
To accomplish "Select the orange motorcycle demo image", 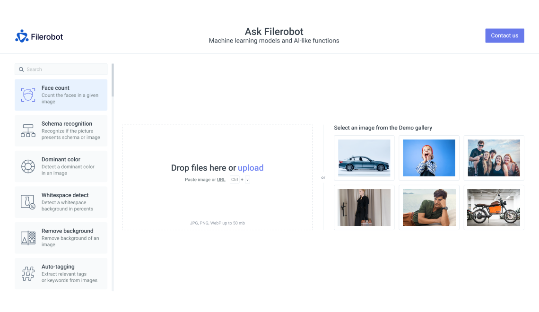I will (494, 208).
